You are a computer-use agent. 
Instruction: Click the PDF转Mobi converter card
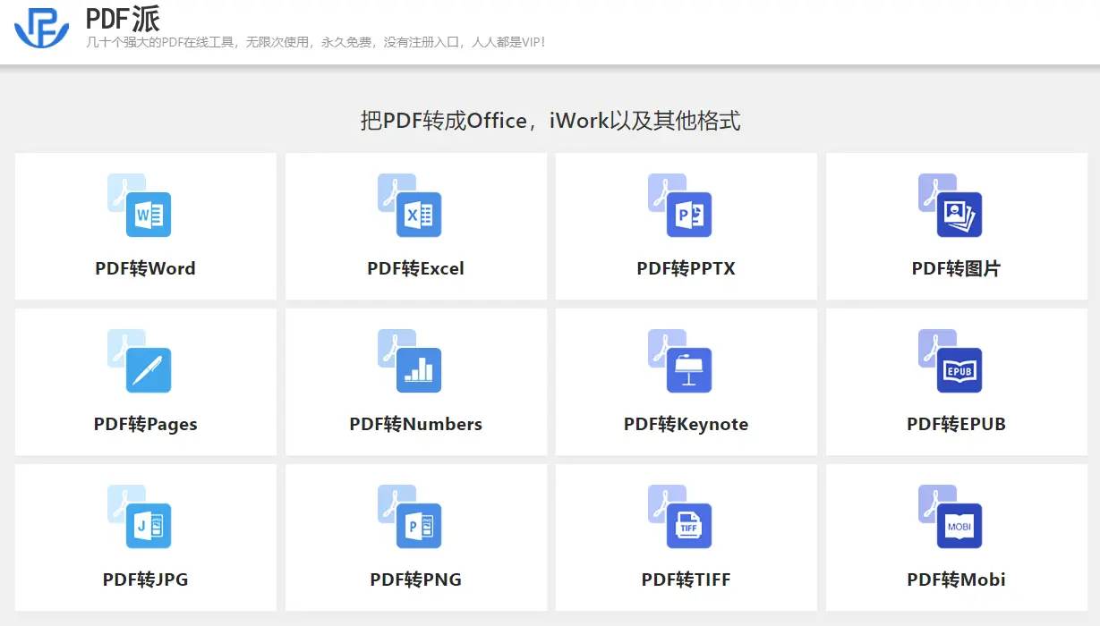(x=956, y=537)
